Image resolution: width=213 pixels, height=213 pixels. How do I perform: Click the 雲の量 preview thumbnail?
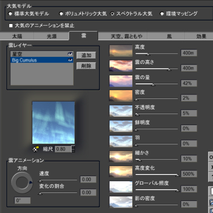[x=121, y=81]
